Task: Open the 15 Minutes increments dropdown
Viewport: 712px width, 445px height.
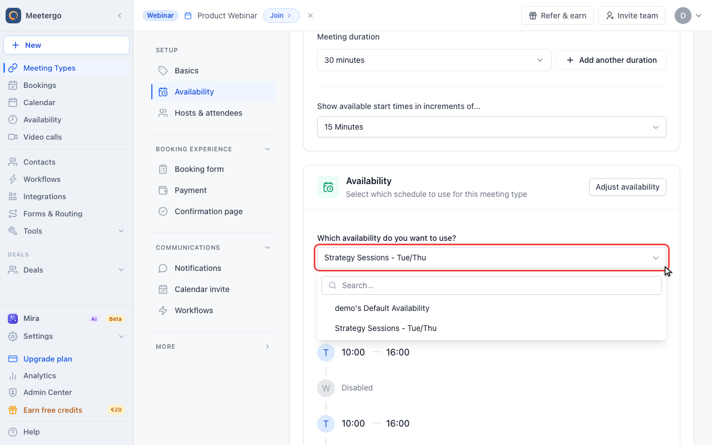Action: (x=492, y=127)
